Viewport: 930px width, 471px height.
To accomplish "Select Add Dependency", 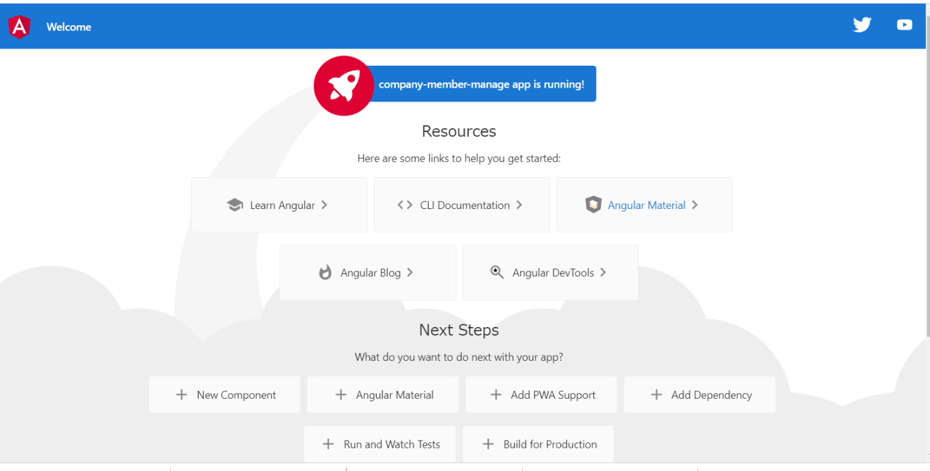I will pos(699,395).
